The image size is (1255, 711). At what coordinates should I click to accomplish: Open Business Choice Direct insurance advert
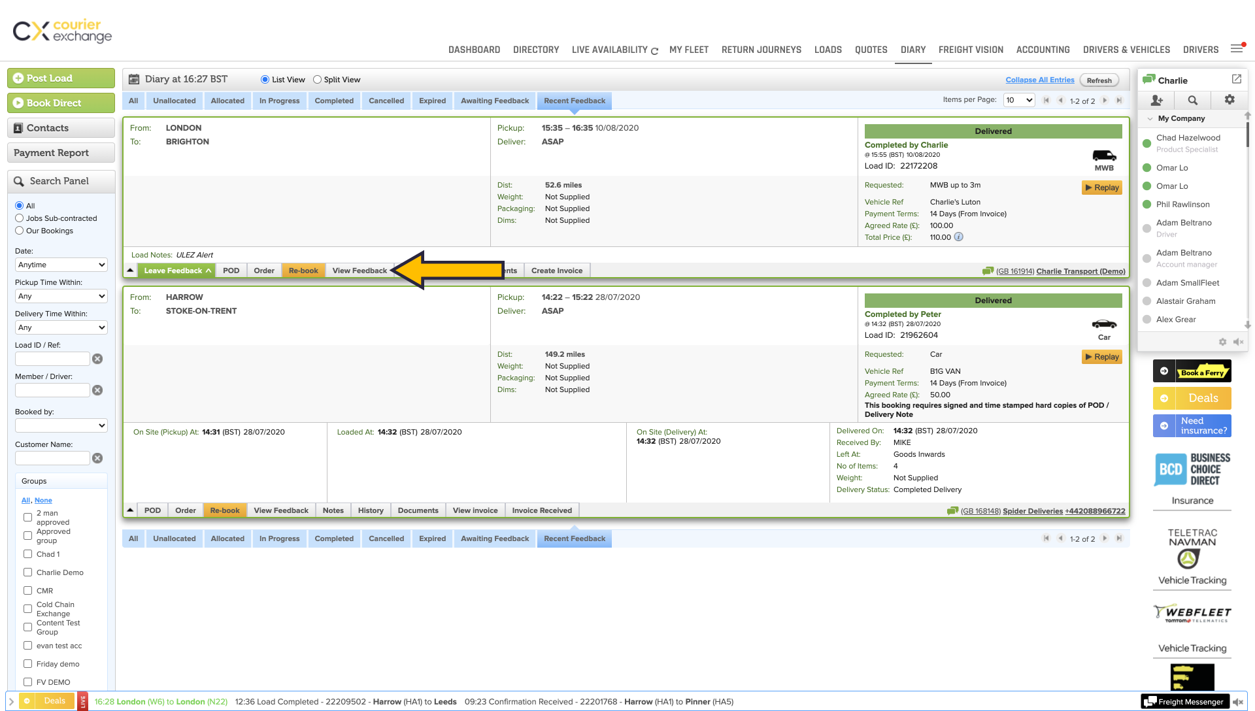click(1192, 469)
